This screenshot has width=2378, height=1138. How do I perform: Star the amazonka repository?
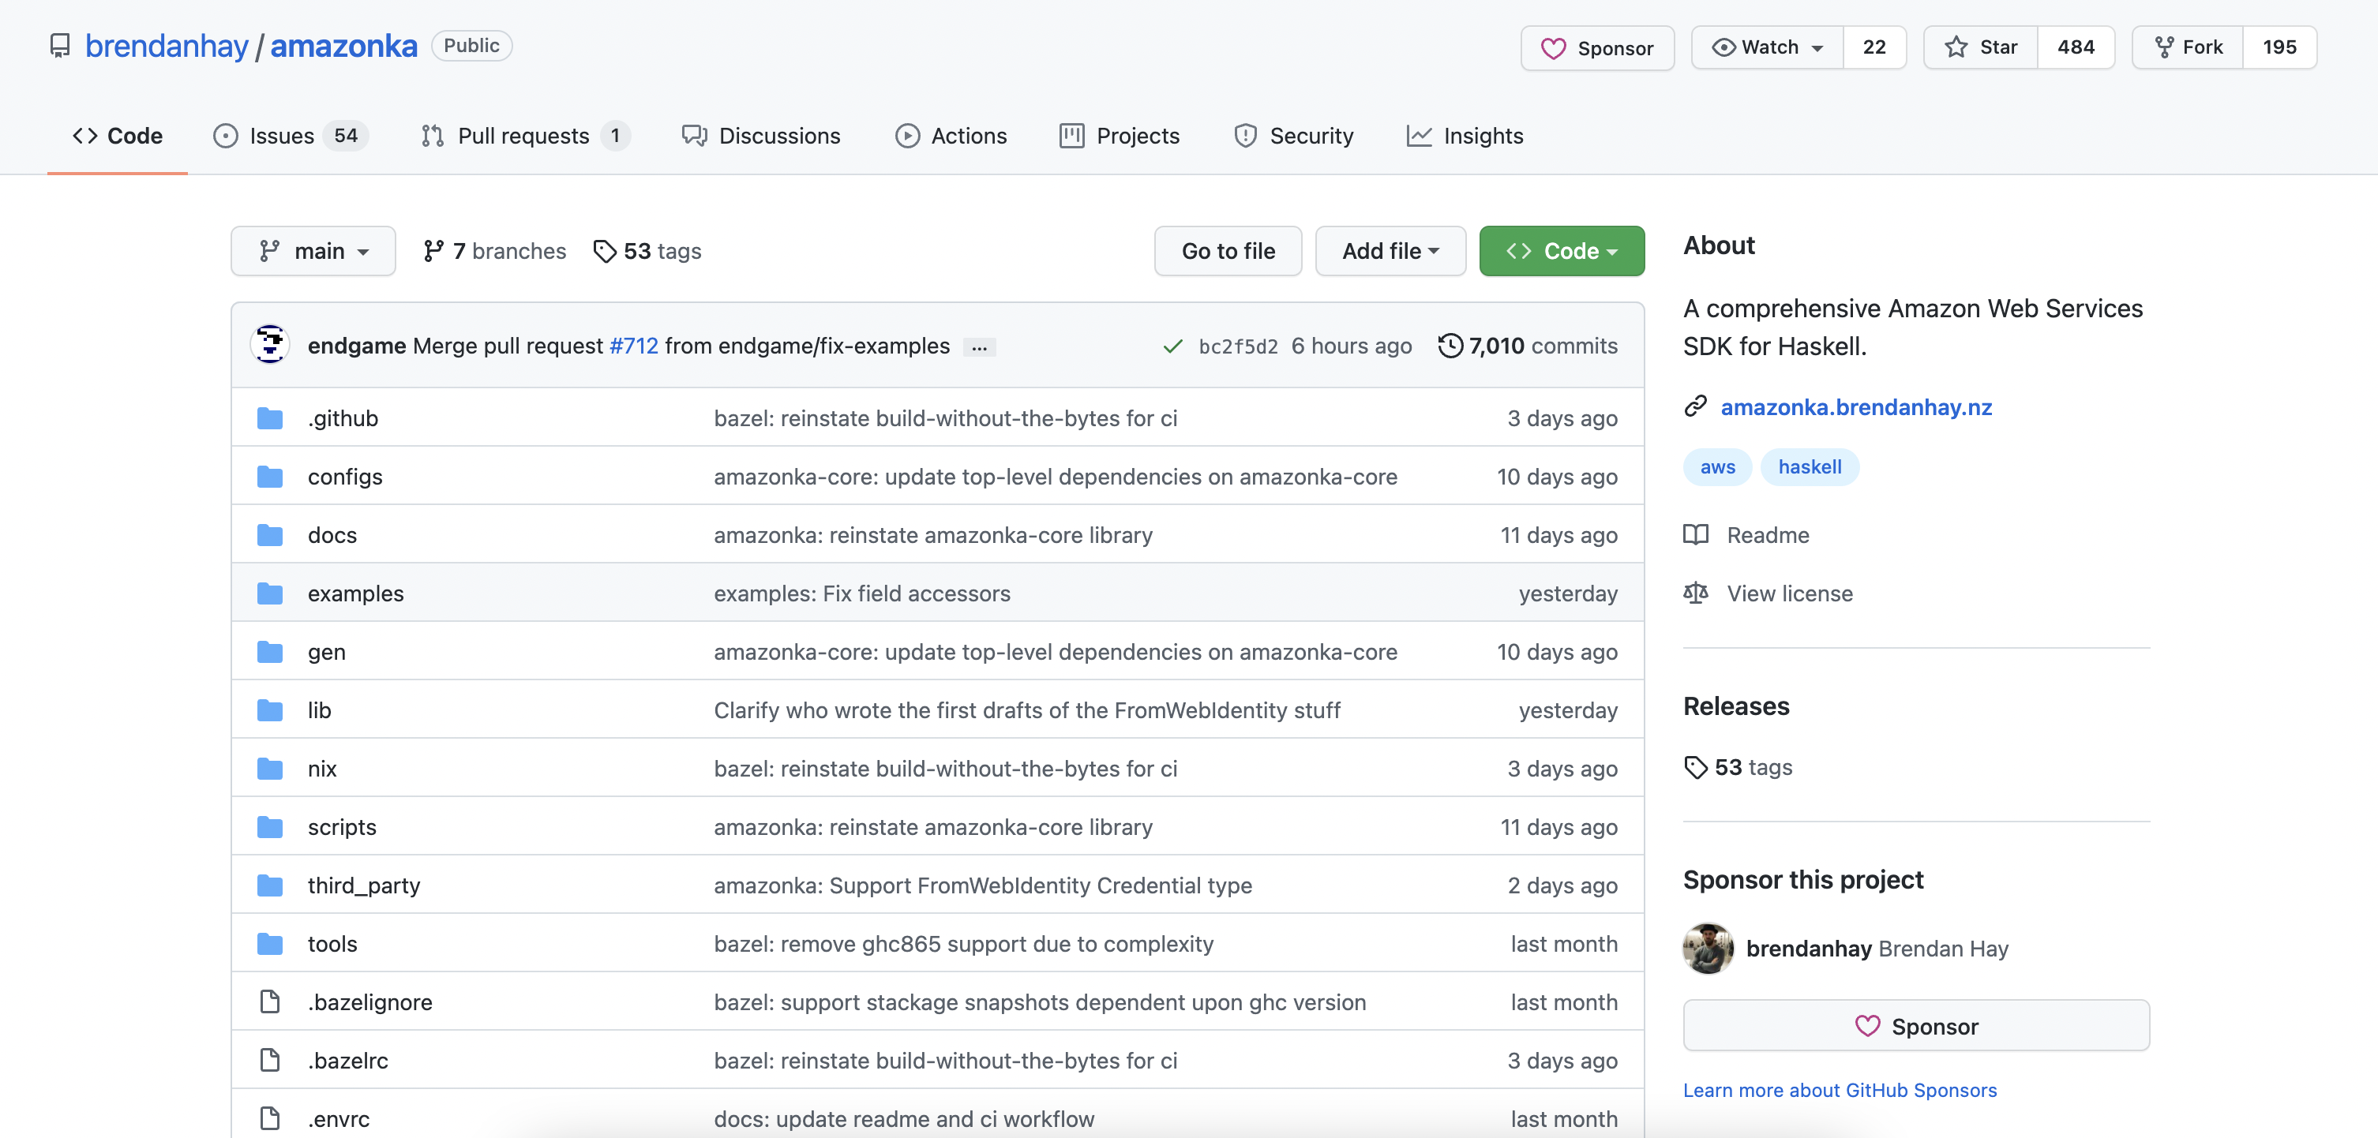pos(1980,47)
